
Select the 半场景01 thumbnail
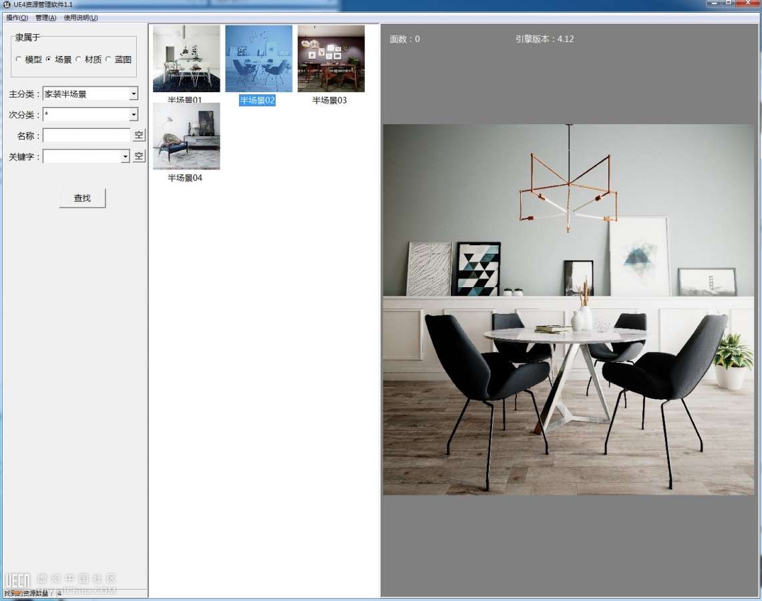pyautogui.click(x=186, y=59)
